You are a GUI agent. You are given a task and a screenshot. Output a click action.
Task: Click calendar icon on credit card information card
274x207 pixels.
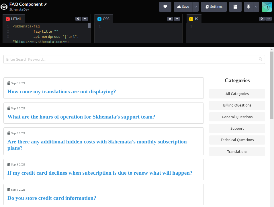tap(9, 190)
